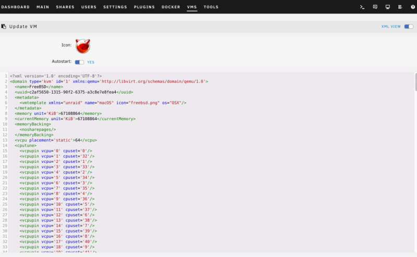
Task: Switch to the DOCKER tab
Action: (x=171, y=7)
